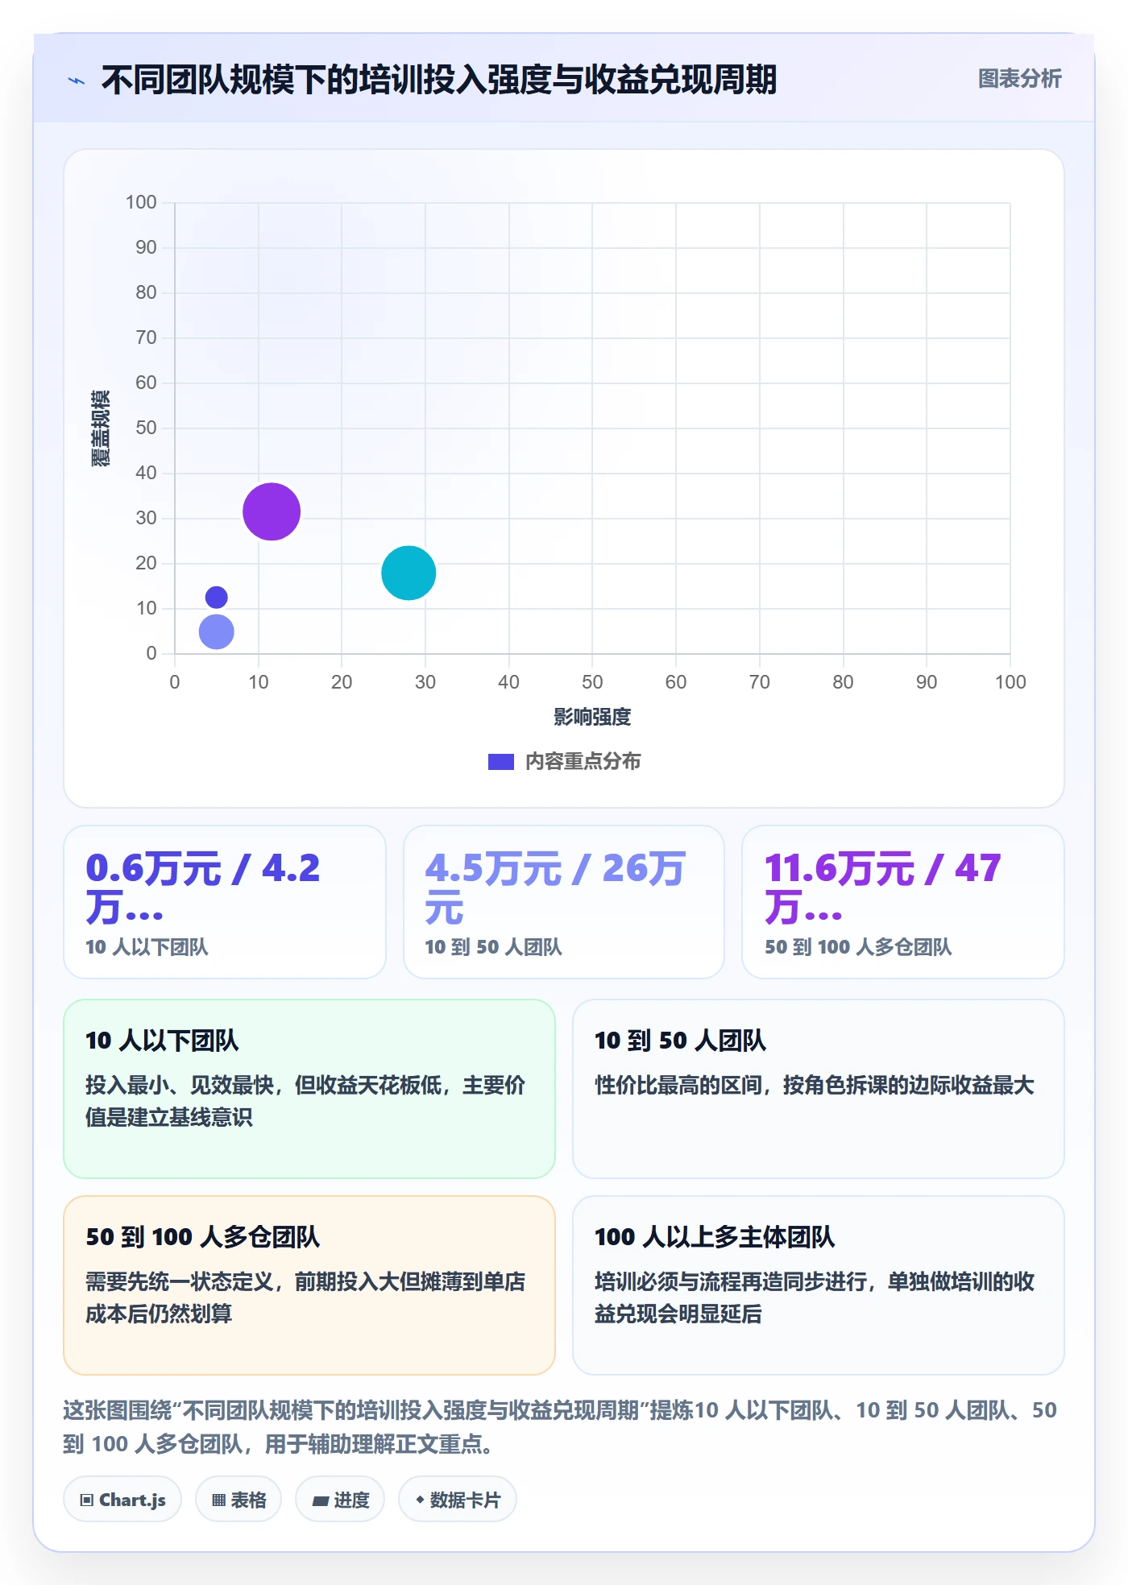Click the 数据卡片 tag chip
This screenshot has width=1128, height=1585.
pos(458,1500)
